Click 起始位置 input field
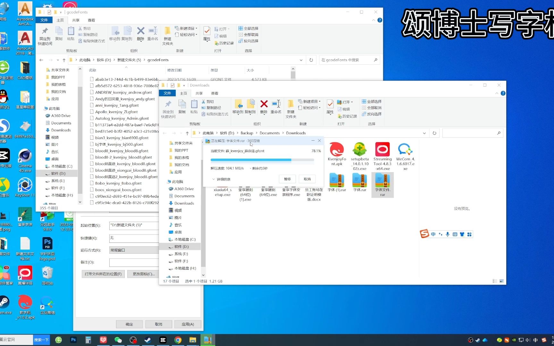This screenshot has height=346, width=554. (x=134, y=225)
